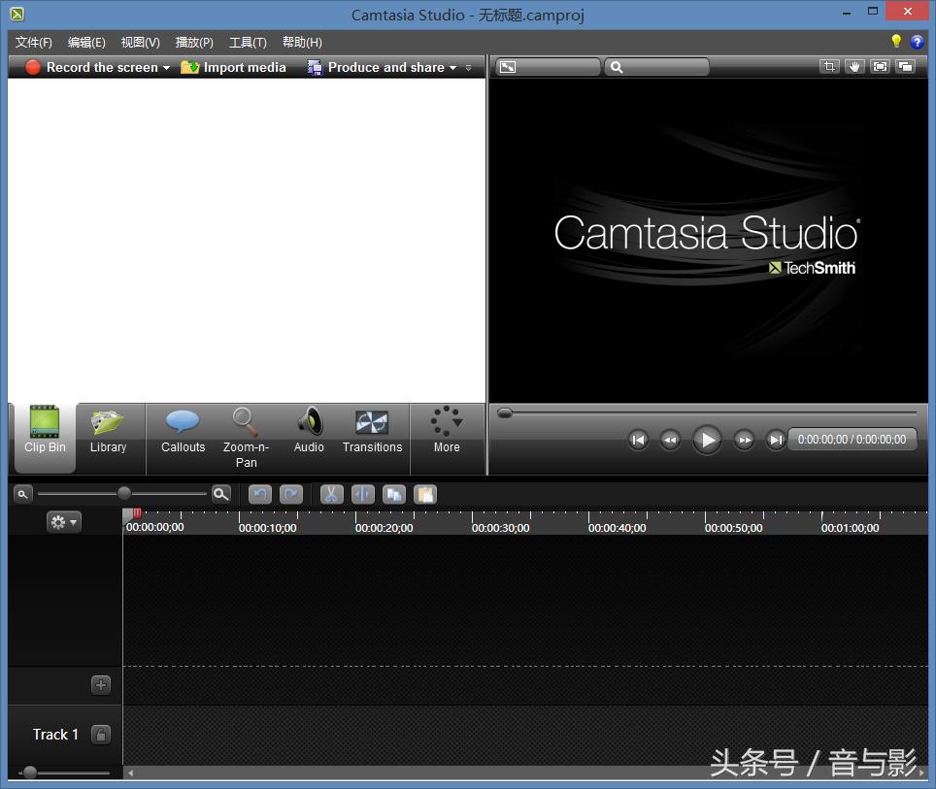Screen dimensions: 936x789
Task: Add a new track with plus button
Action: click(x=101, y=685)
